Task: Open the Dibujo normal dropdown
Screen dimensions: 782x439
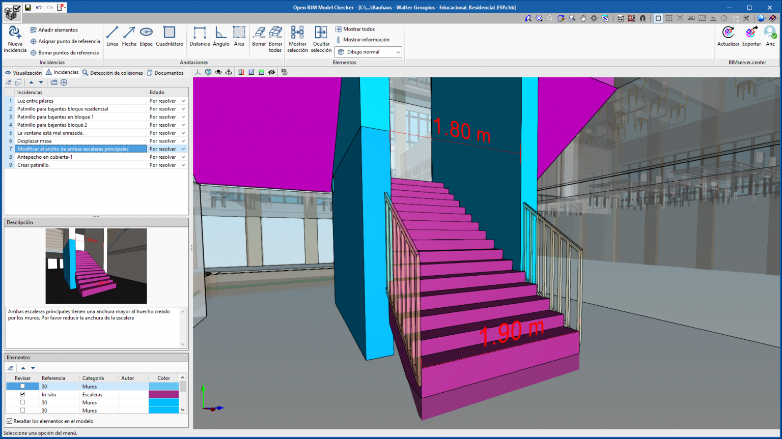Action: click(368, 51)
